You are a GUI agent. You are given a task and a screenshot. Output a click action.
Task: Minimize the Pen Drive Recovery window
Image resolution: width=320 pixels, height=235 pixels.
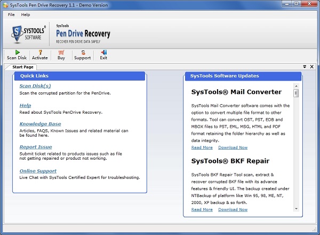(287, 4)
